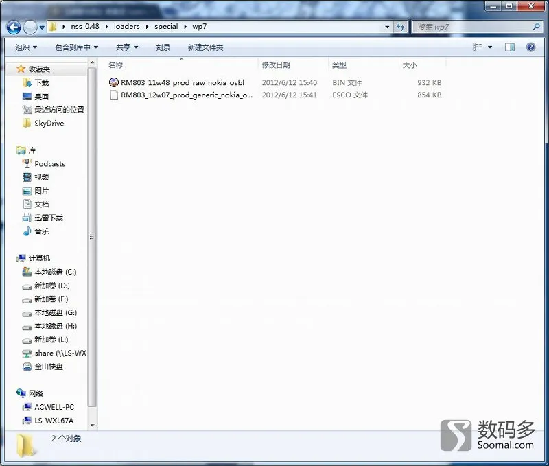Maximize the Explorer window

click(x=509, y=6)
